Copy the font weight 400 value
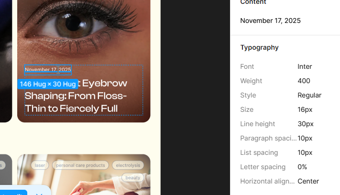Screen dimensions: 340x195 304,81
